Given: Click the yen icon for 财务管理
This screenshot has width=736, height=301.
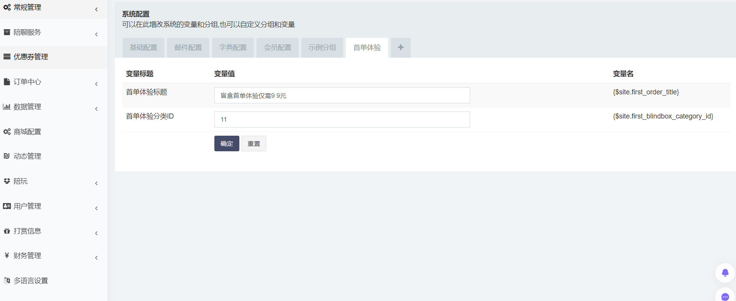Looking at the screenshot, I should 7,255.
